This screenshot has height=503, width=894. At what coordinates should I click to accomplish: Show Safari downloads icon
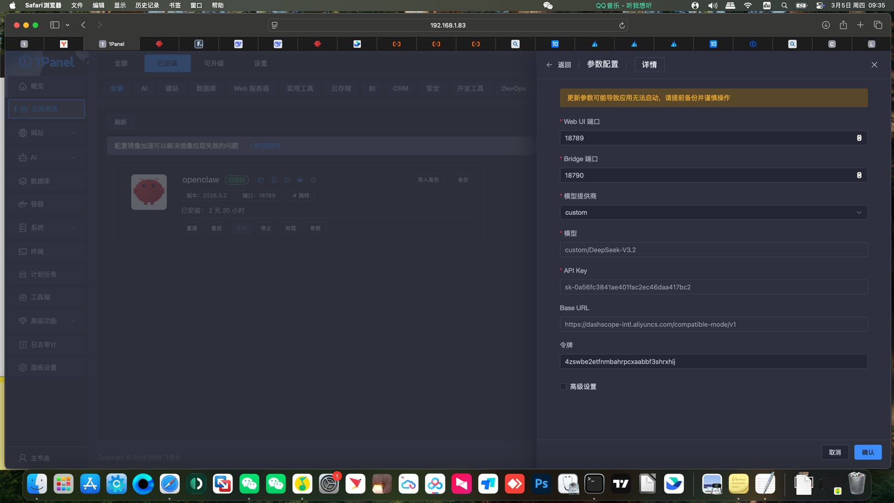826,25
